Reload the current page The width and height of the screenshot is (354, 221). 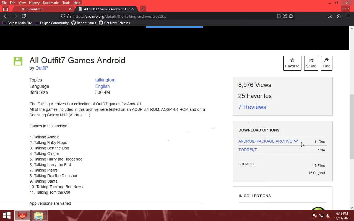coord(24,16)
